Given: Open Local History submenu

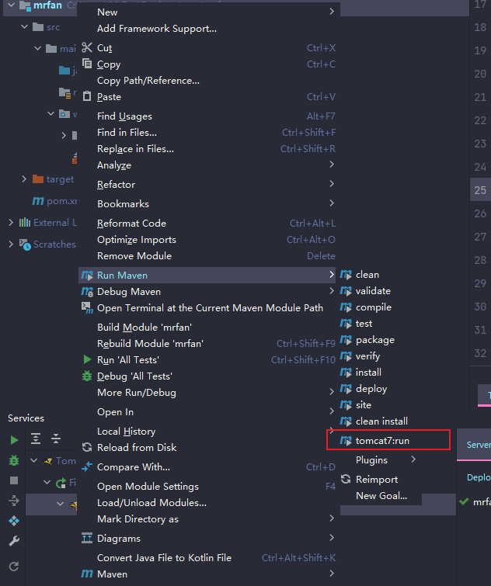Looking at the screenshot, I should (126, 432).
